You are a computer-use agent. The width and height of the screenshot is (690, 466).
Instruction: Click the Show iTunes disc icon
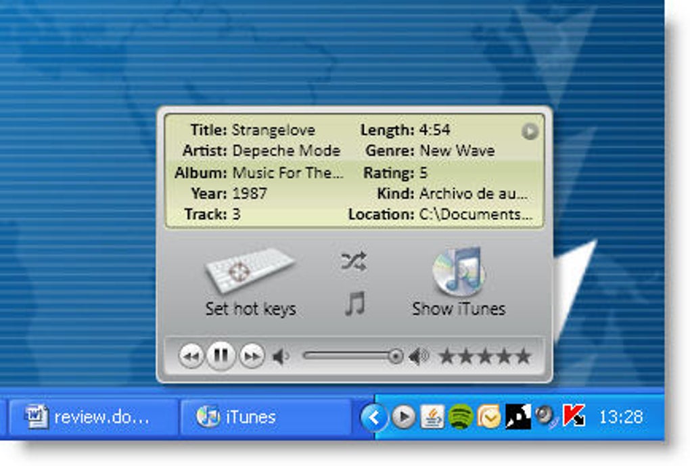pyautogui.click(x=458, y=270)
